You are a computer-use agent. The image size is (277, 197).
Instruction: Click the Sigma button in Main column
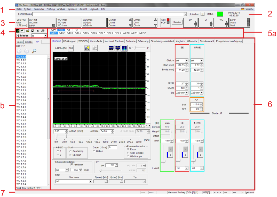pyautogui.click(x=170, y=155)
